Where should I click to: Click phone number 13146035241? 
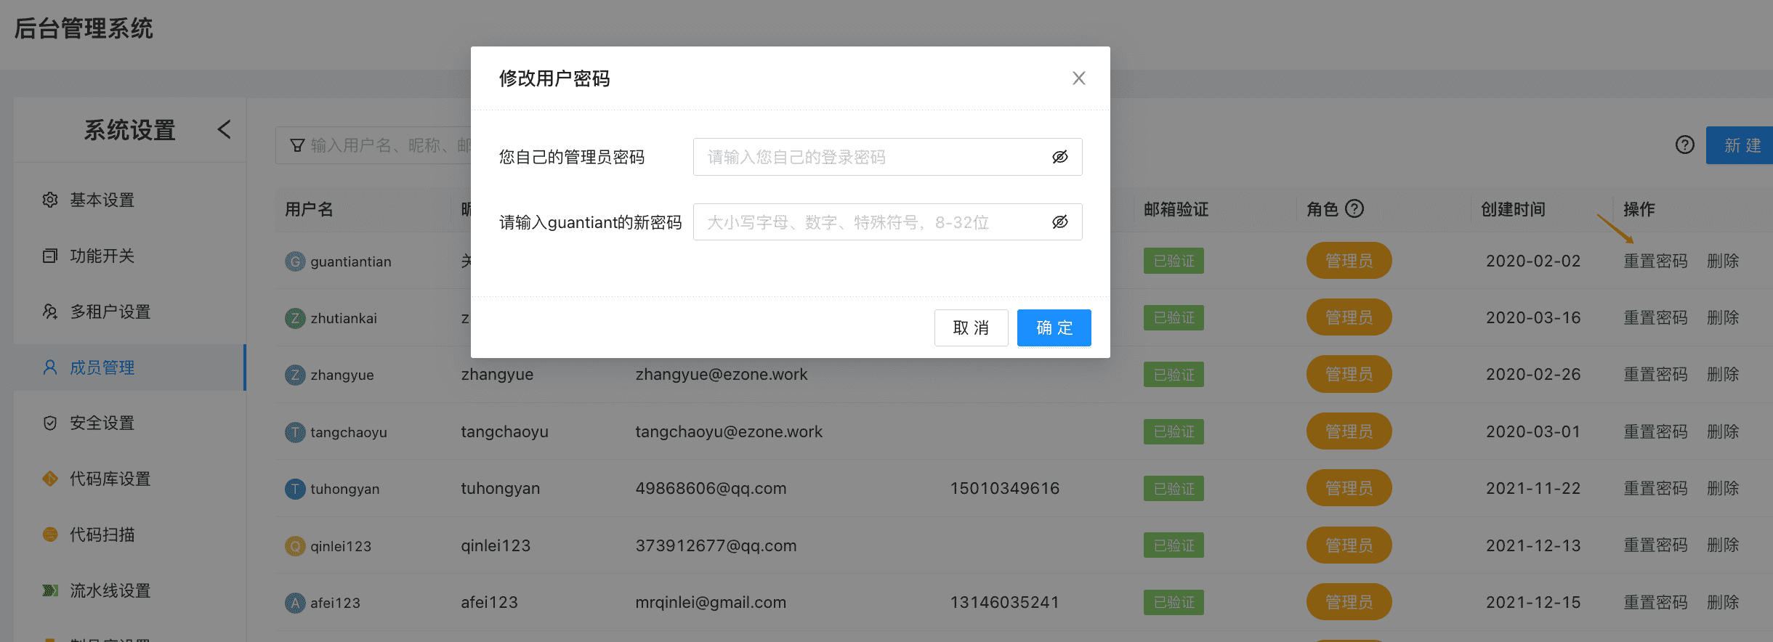(1004, 602)
